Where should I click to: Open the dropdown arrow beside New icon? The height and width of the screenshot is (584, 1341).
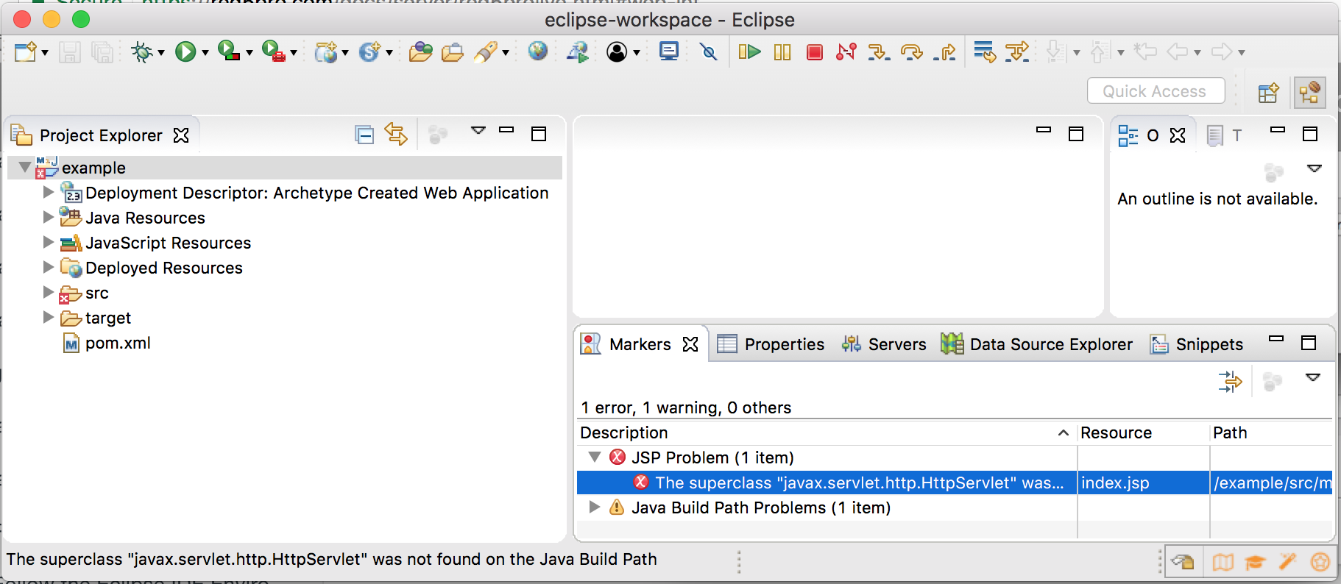point(45,53)
